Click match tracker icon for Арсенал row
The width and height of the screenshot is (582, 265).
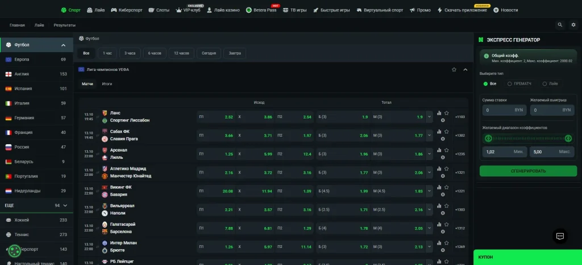(443, 158)
